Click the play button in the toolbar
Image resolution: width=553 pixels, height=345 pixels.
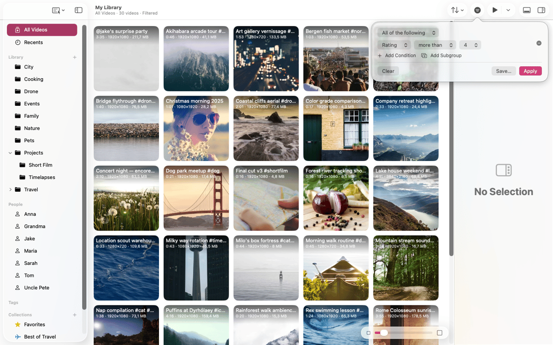(x=494, y=10)
